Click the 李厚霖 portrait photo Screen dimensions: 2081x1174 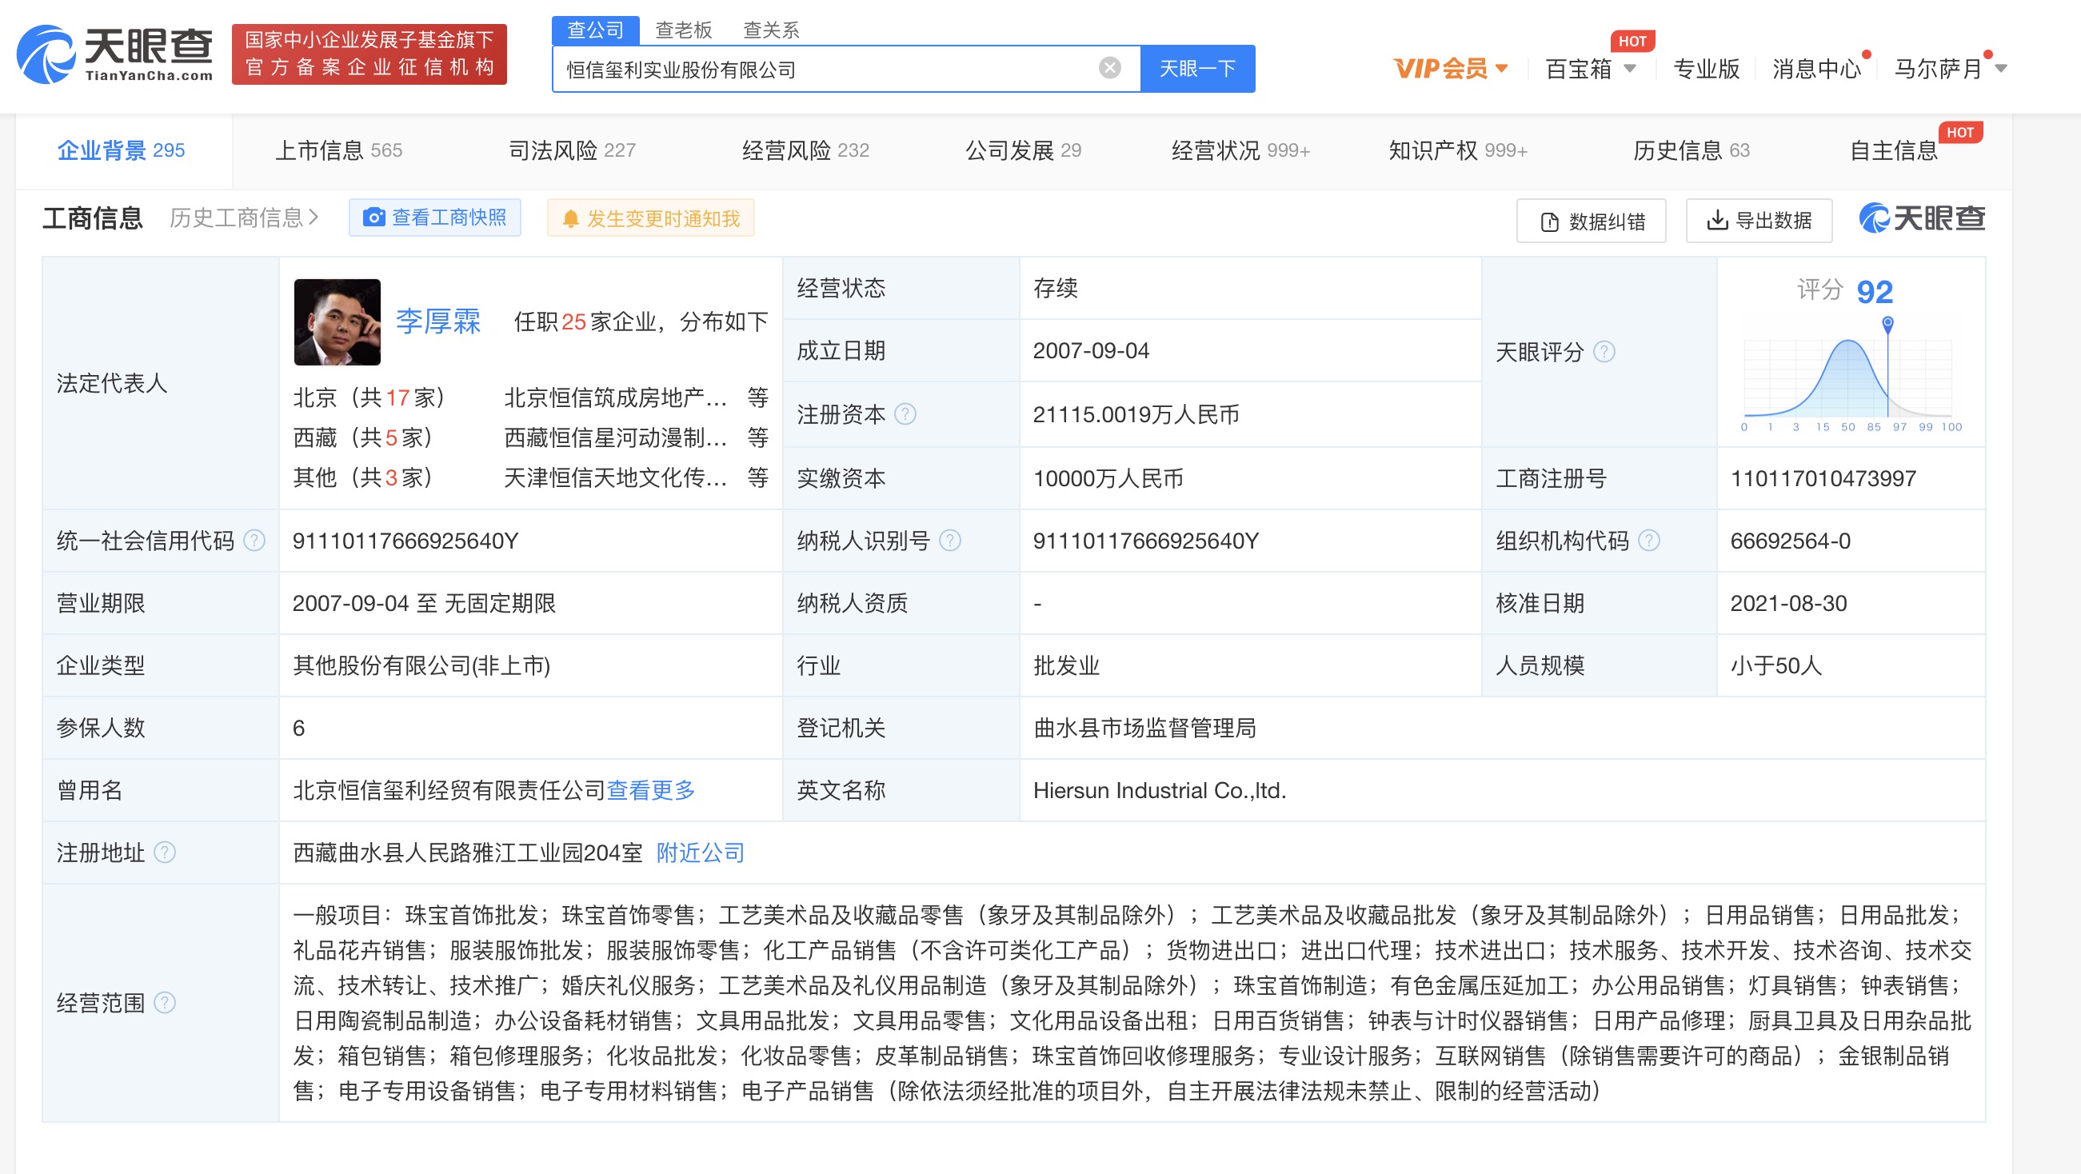pyautogui.click(x=337, y=321)
